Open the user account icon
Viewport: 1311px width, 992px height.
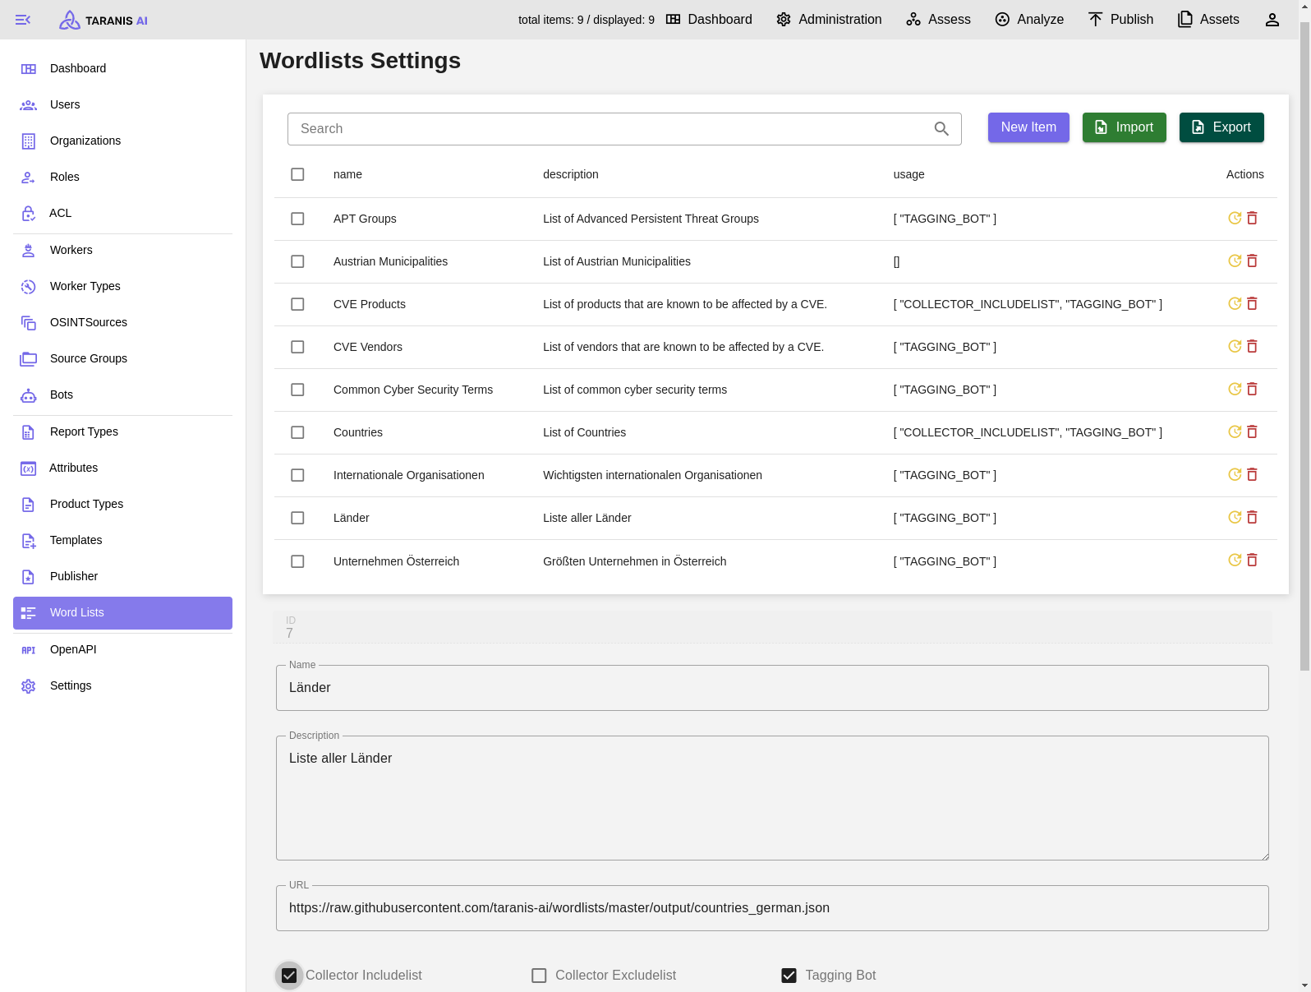click(x=1272, y=20)
